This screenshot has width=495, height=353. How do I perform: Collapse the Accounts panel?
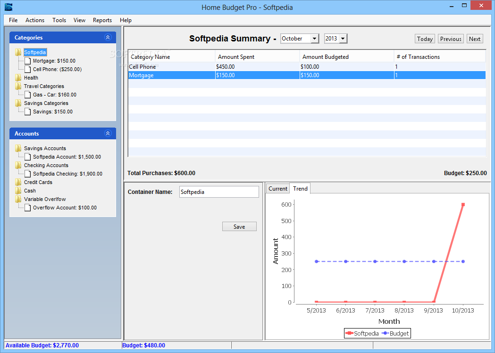[108, 134]
